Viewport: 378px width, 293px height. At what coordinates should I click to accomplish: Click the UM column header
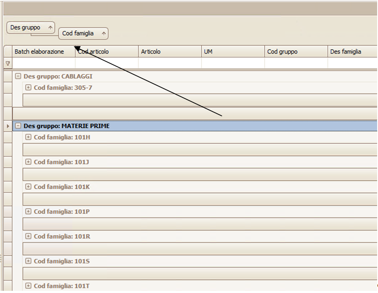(x=233, y=52)
